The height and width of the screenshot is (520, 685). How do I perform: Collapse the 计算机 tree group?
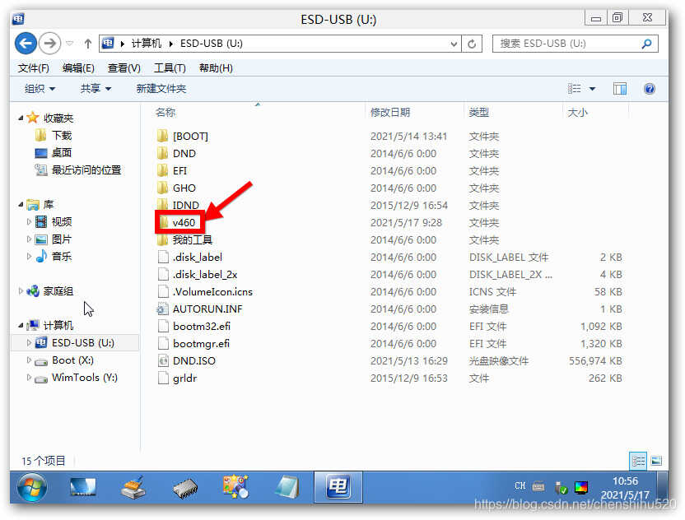[x=21, y=325]
